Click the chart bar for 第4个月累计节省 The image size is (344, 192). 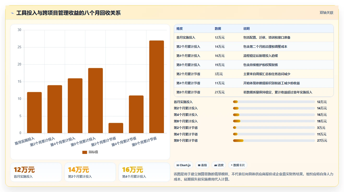click(136, 114)
